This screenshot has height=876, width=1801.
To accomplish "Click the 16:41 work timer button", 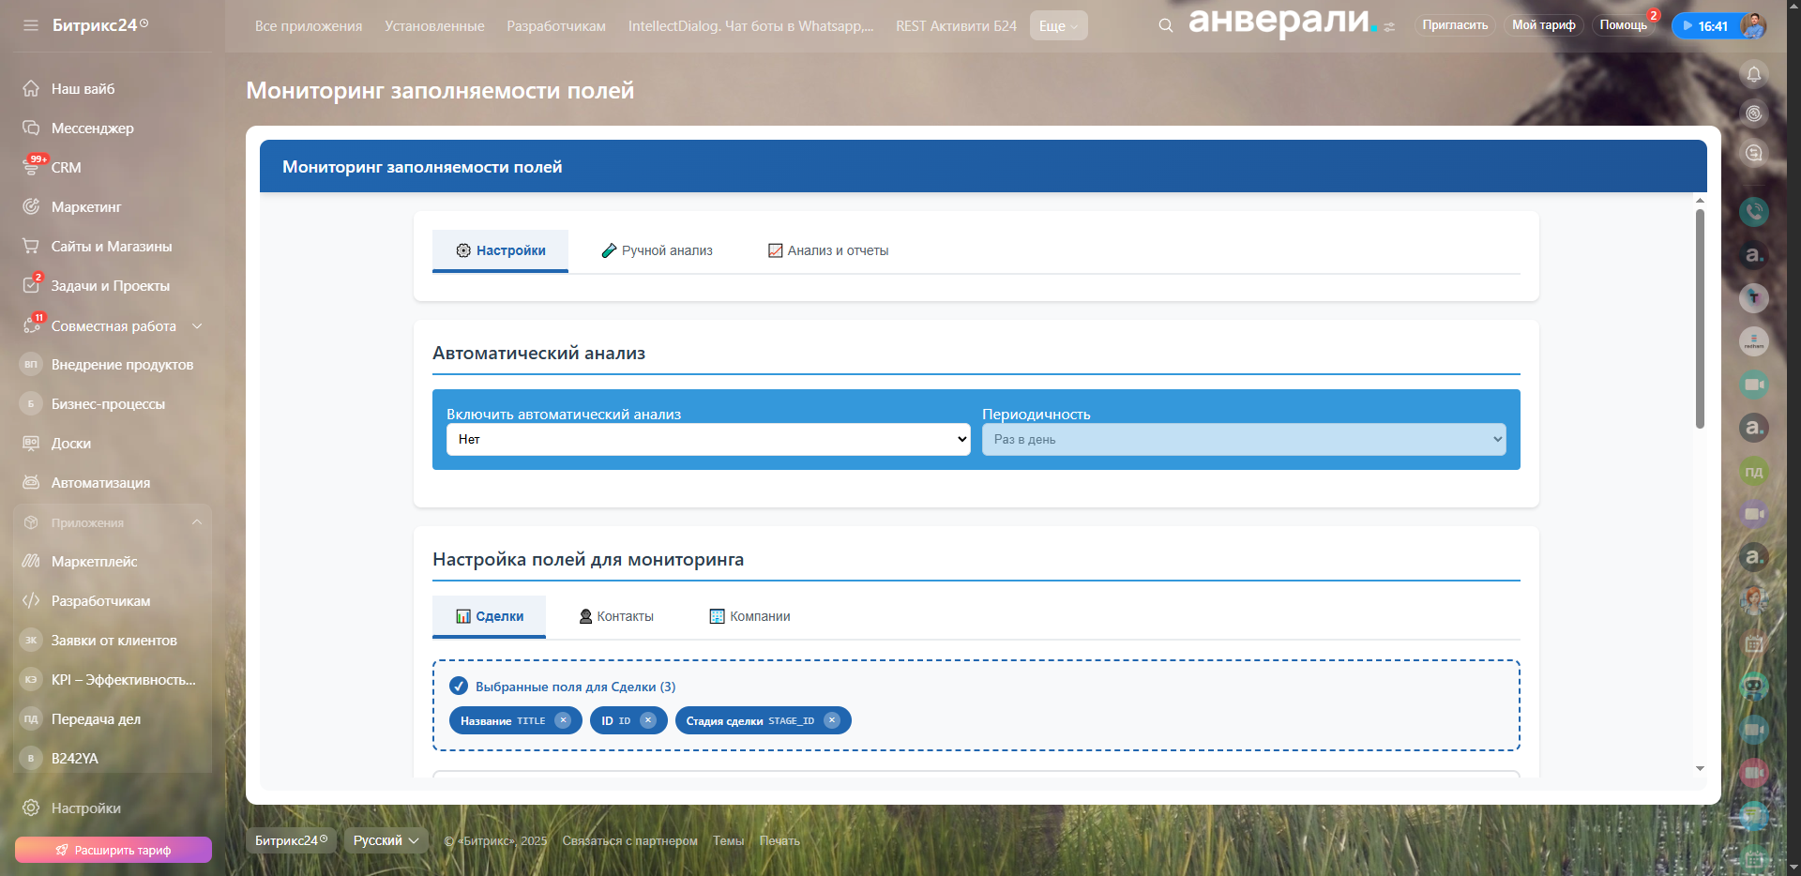I will click(1705, 26).
